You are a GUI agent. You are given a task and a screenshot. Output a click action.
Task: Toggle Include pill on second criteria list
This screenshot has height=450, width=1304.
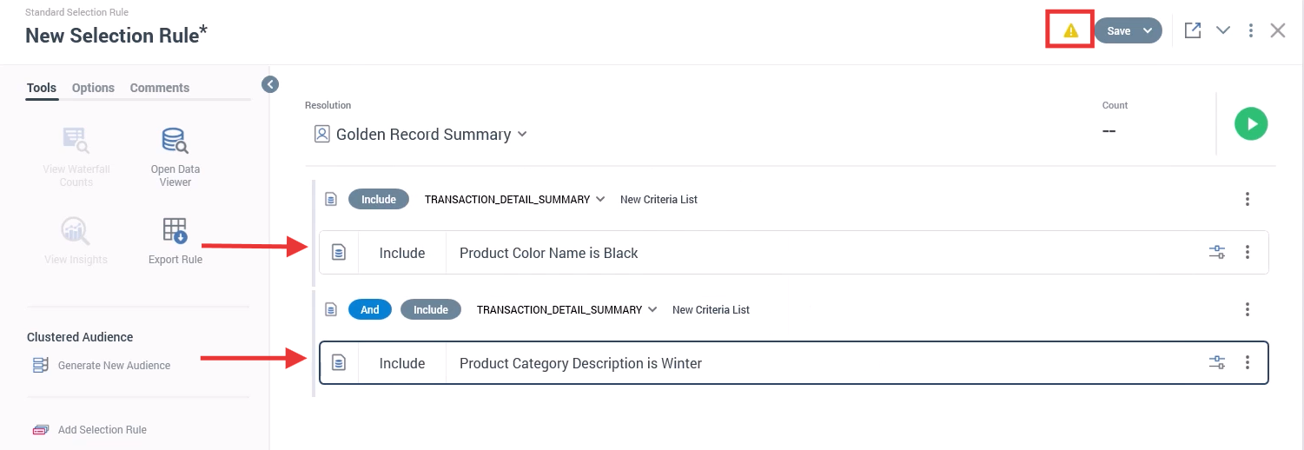coord(431,310)
